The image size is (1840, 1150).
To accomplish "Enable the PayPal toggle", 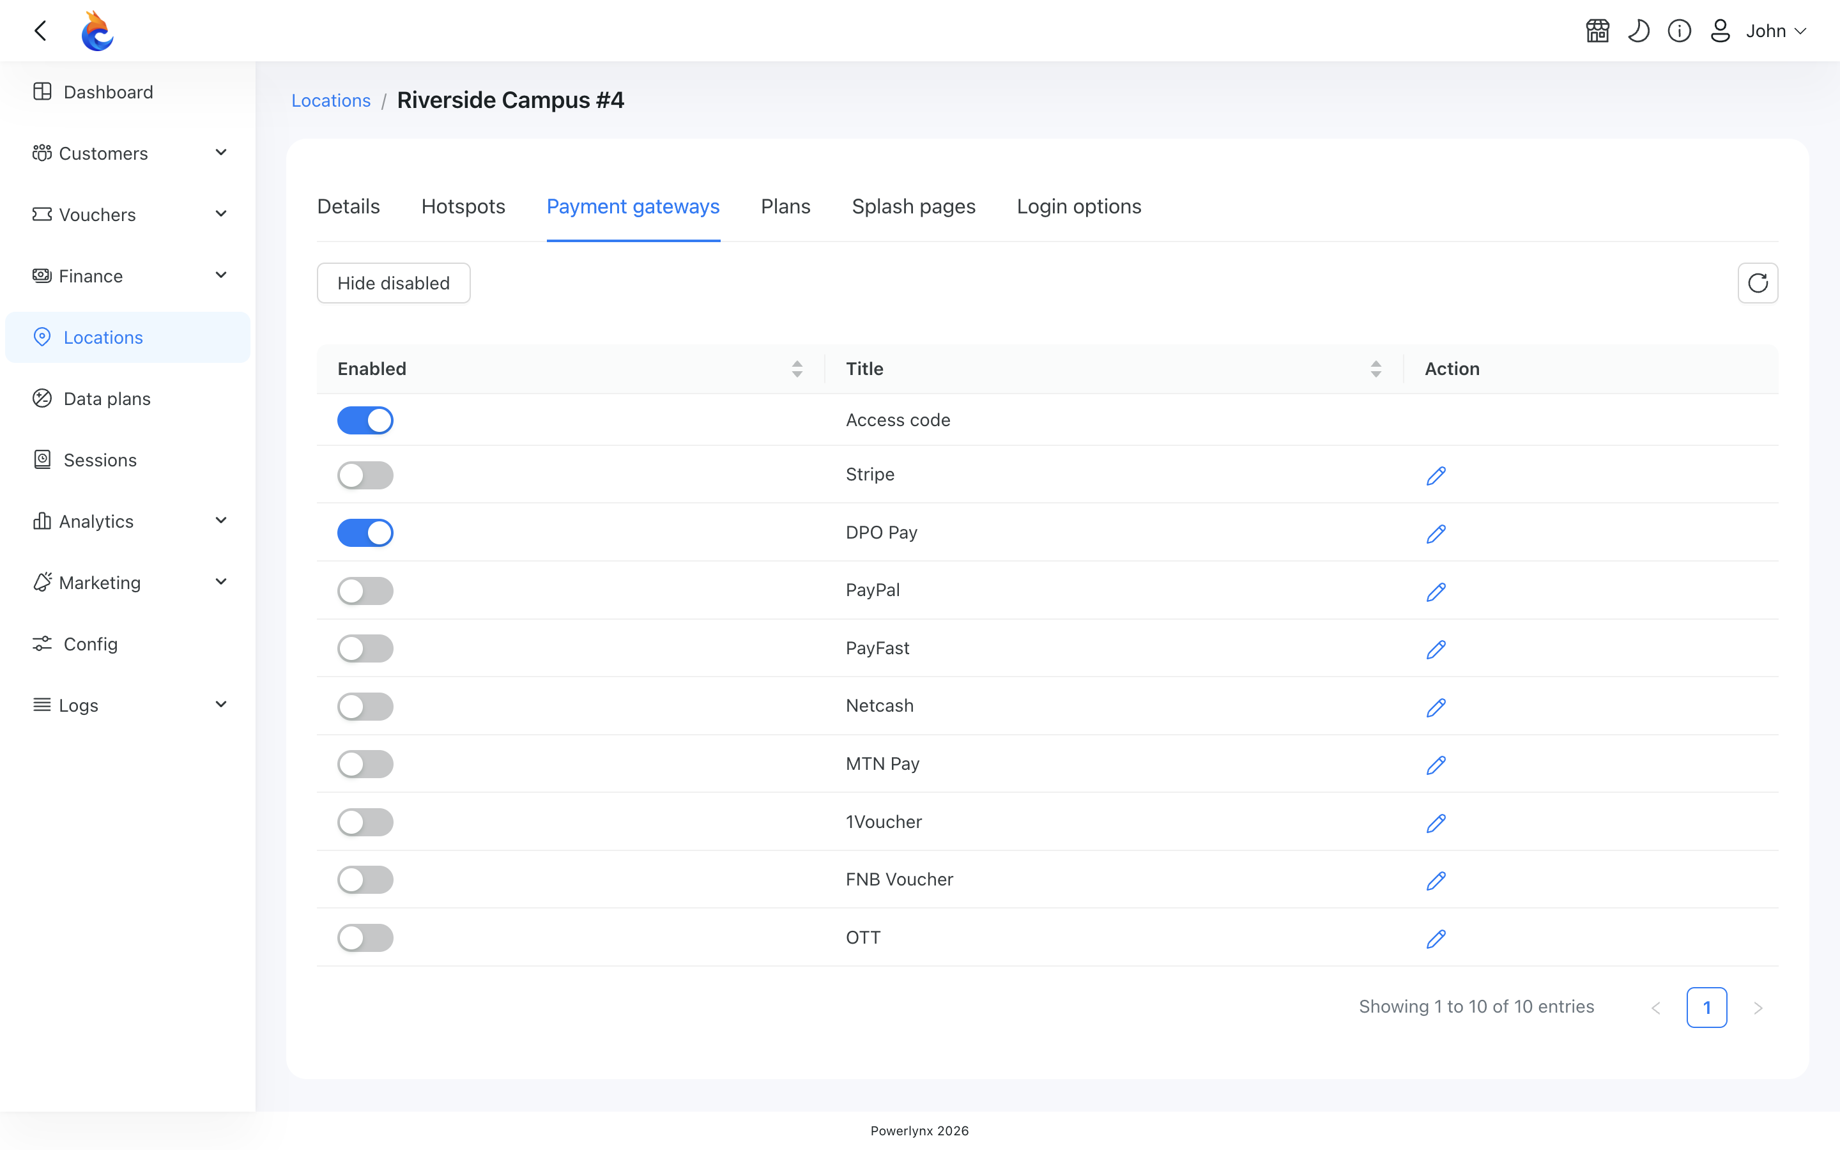I will click(x=365, y=590).
